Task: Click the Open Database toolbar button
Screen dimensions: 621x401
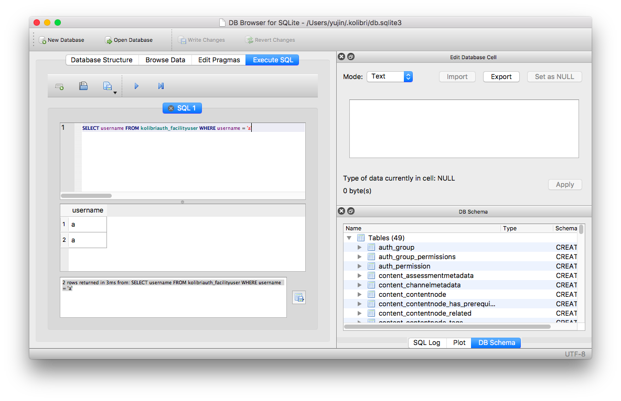Action: point(129,40)
